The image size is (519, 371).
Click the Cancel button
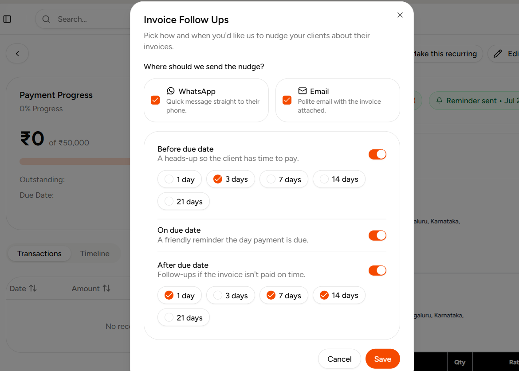pyautogui.click(x=339, y=359)
